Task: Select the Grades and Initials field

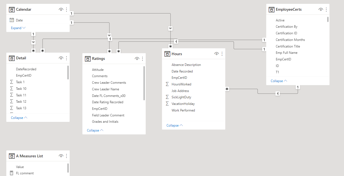Action: [x=105, y=122]
